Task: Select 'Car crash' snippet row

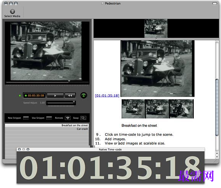Action: (47, 129)
